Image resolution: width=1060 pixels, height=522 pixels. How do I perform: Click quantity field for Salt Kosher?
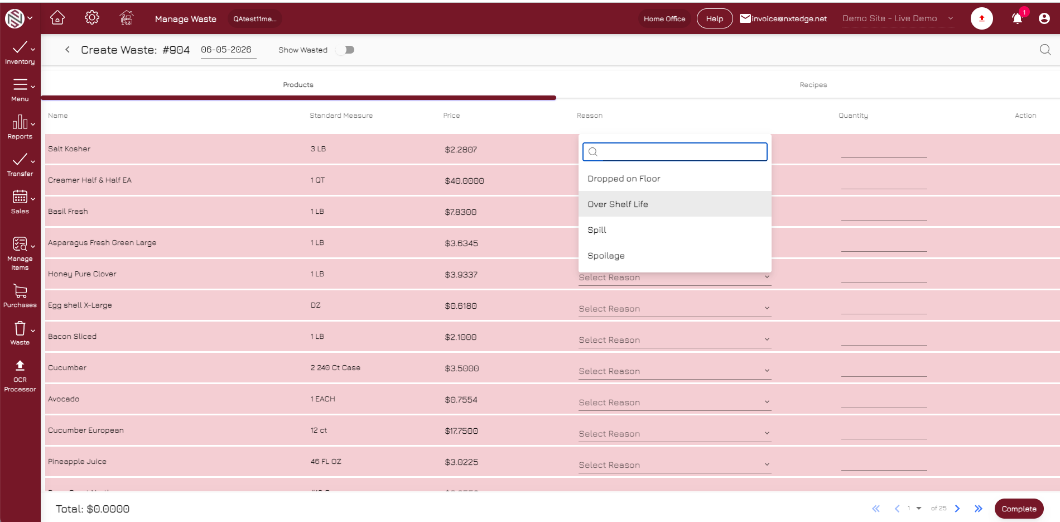(x=884, y=150)
